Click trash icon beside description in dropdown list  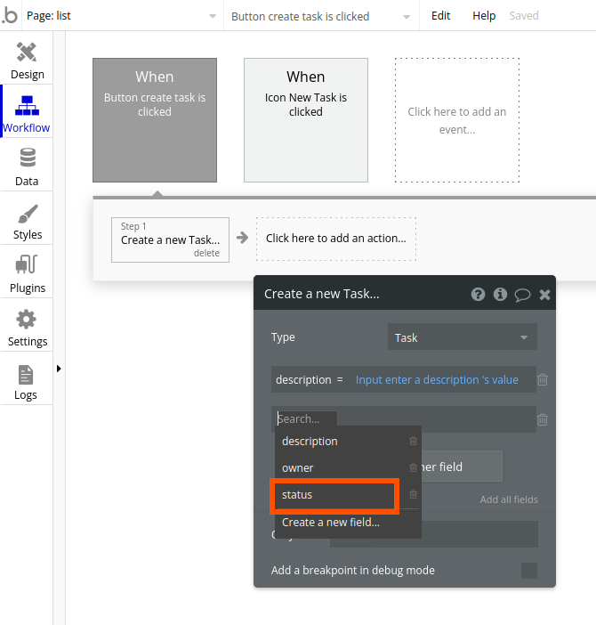[x=414, y=441]
